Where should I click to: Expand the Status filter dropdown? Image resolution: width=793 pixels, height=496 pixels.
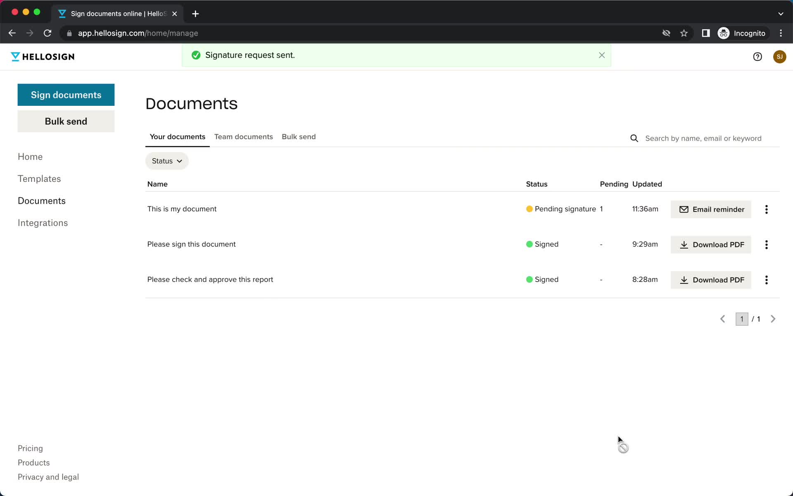click(x=167, y=160)
